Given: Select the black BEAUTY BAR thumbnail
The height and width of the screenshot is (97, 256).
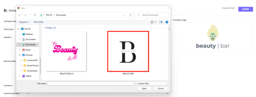Looking at the screenshot, I should (128, 51).
